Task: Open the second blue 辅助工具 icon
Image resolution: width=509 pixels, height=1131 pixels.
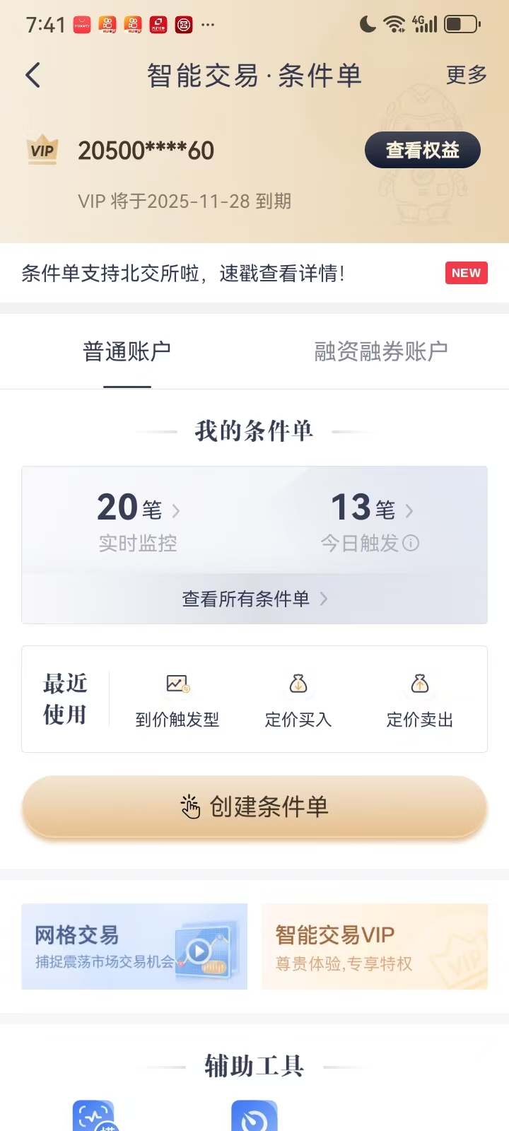Action: coord(254,1117)
